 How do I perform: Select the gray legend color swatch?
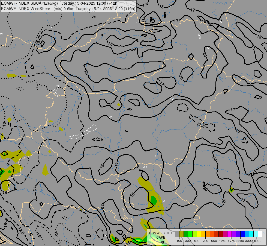(x=177, y=234)
